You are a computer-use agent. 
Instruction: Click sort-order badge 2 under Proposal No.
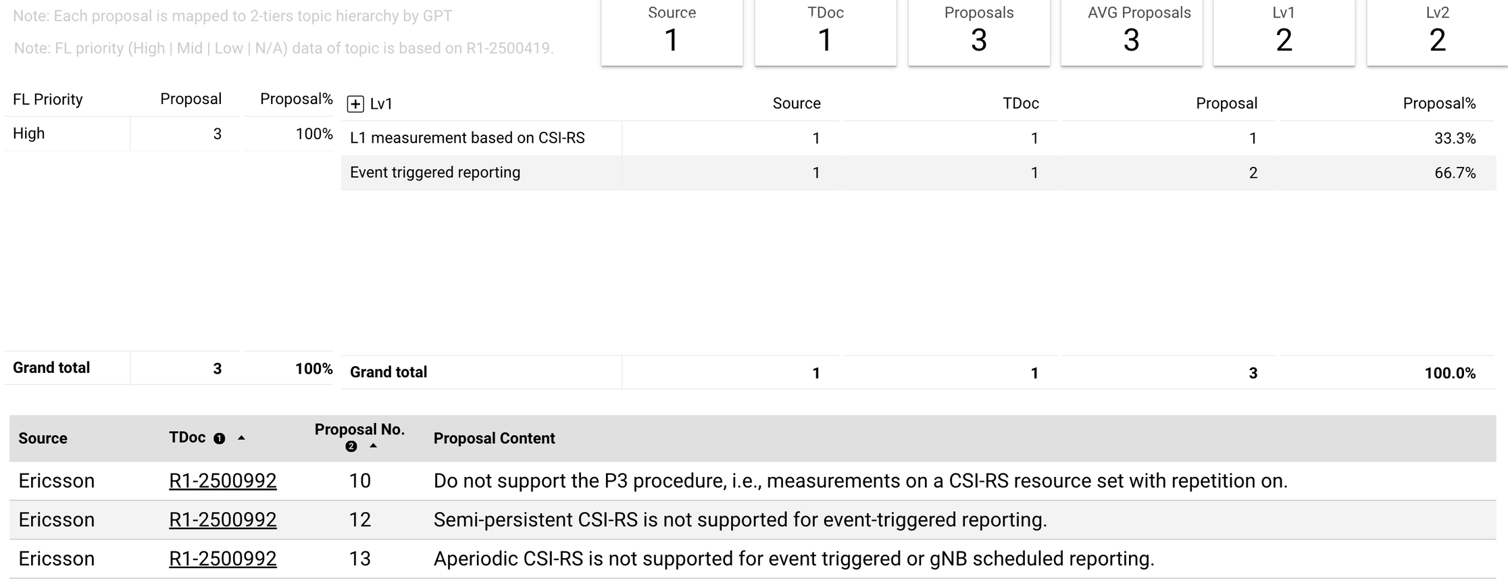[351, 446]
